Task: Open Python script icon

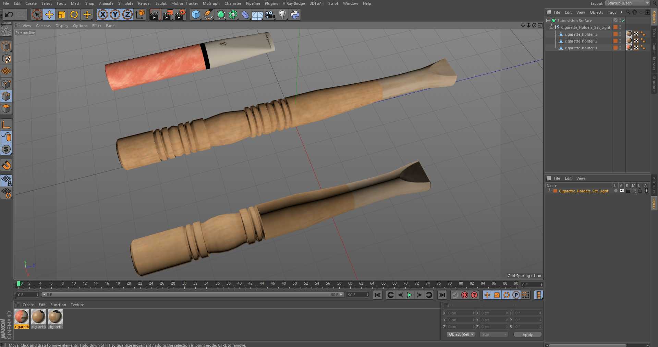Action: pos(295,14)
